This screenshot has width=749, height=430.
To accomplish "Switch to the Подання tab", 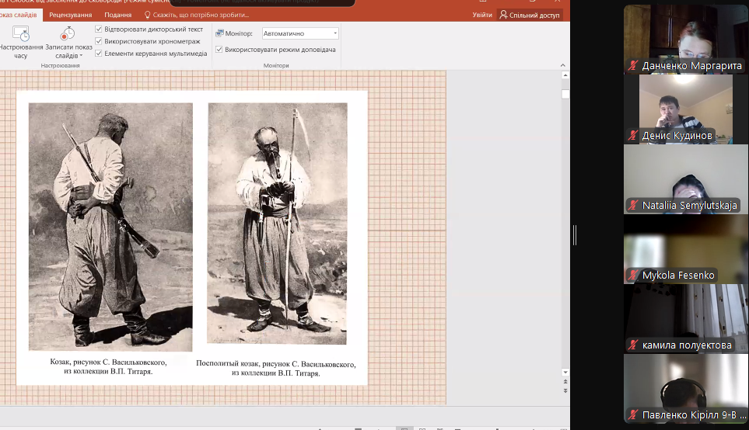I will [118, 15].
